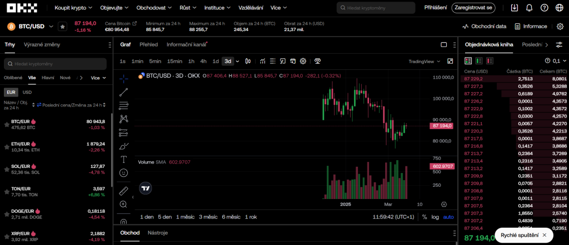This screenshot has width=569, height=245.
Task: Click the Zaregistrovat se button
Action: coord(473,8)
